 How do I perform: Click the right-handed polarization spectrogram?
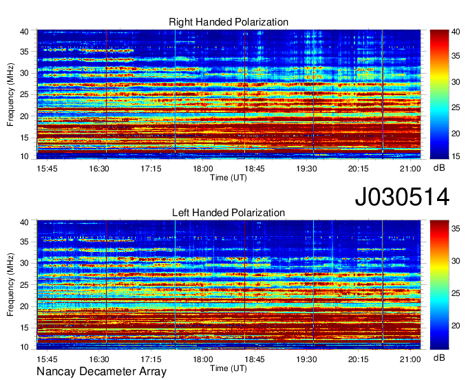(228, 94)
